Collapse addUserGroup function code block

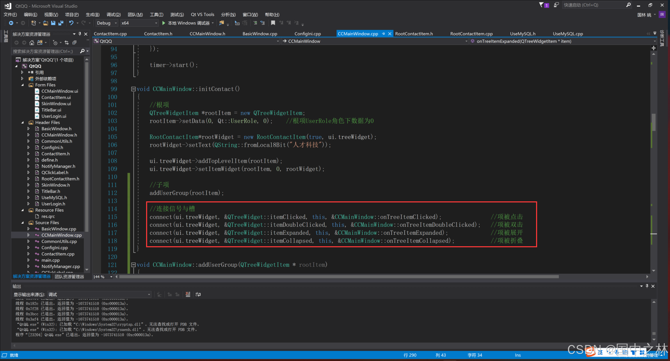tap(133, 265)
